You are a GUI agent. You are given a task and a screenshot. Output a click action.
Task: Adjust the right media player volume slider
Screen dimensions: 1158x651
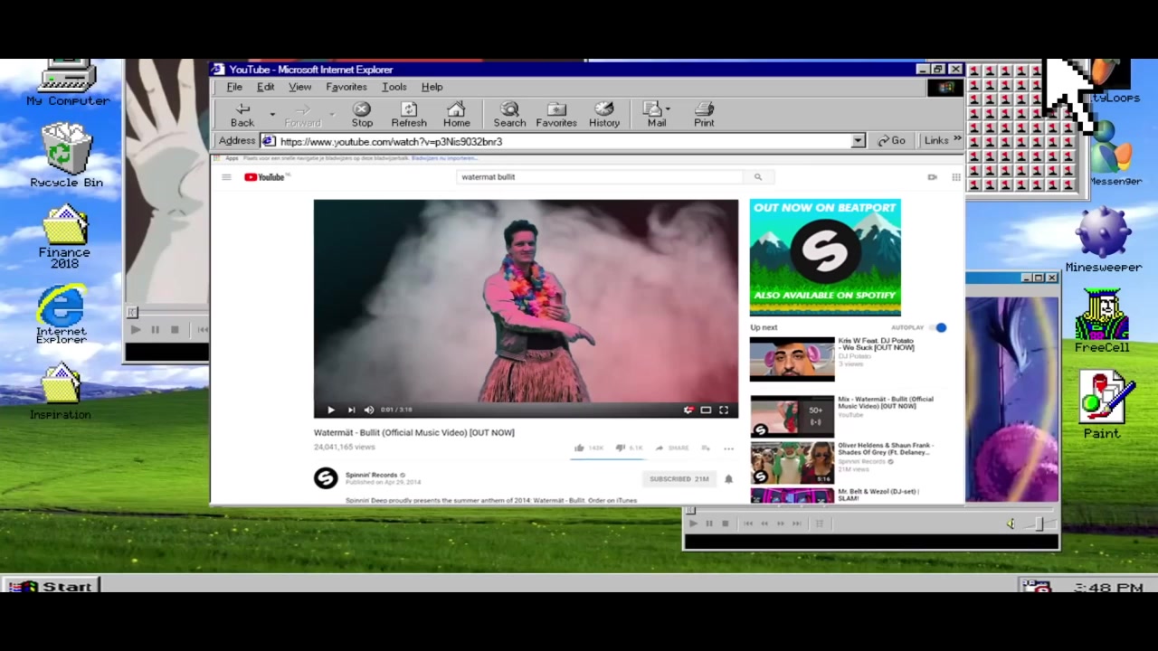pos(1040,524)
